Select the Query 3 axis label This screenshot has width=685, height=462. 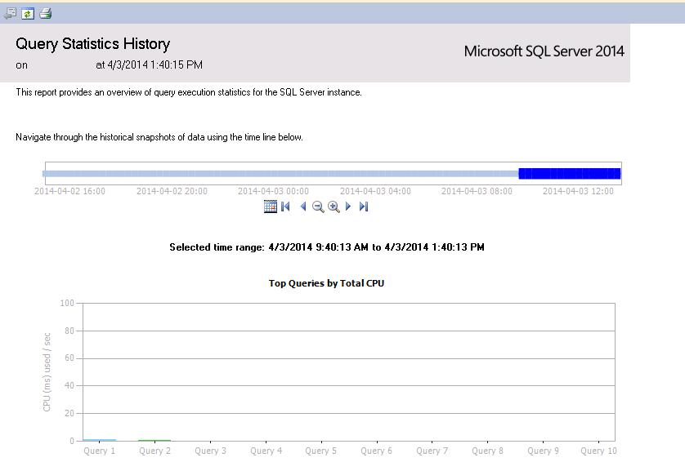(211, 451)
